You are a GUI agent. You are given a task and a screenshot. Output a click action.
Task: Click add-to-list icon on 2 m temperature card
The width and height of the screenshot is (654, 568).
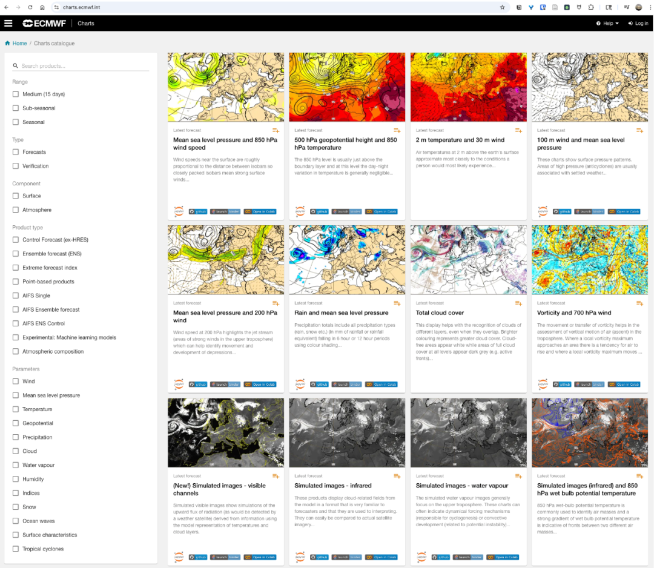[x=518, y=130]
